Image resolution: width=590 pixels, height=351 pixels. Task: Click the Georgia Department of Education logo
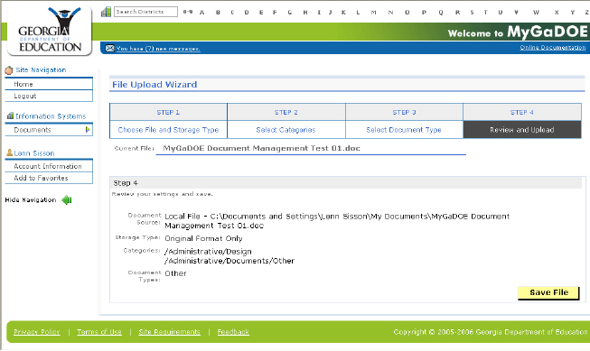pos(50,31)
